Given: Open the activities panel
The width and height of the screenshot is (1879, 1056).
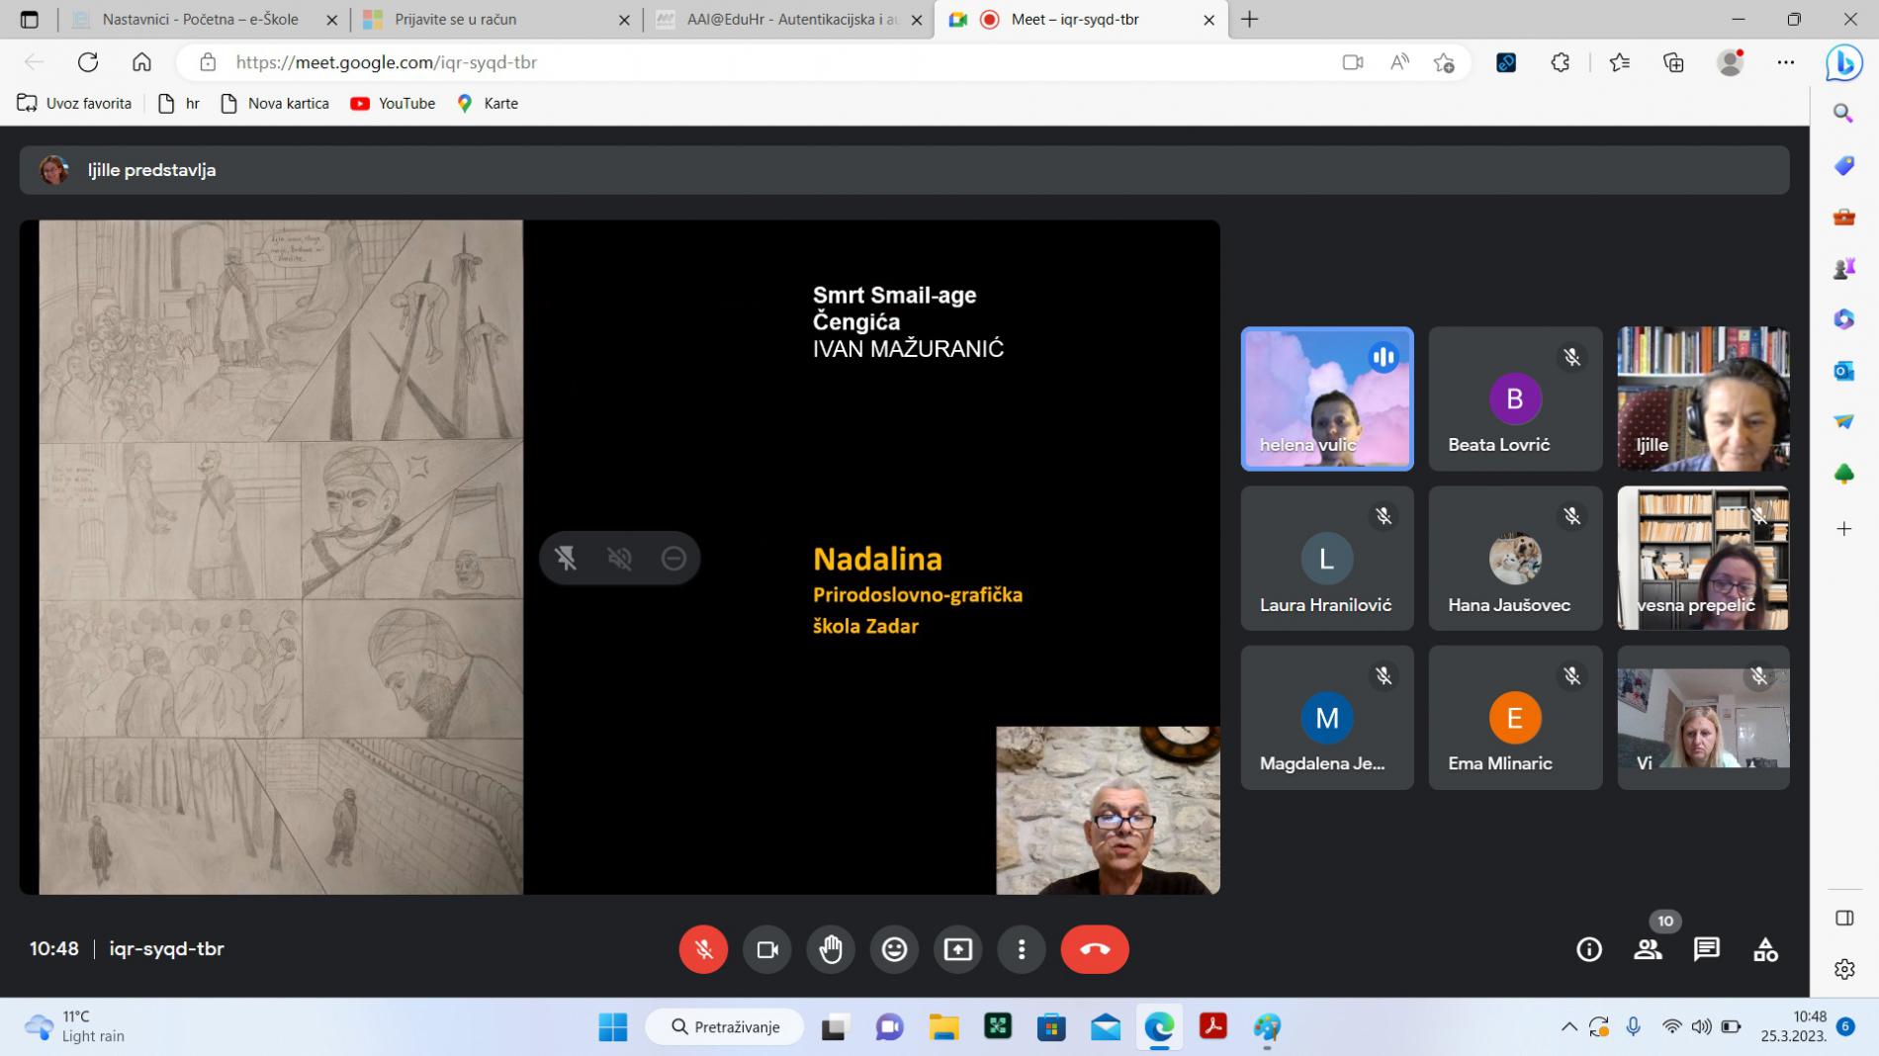Looking at the screenshot, I should coord(1765,949).
